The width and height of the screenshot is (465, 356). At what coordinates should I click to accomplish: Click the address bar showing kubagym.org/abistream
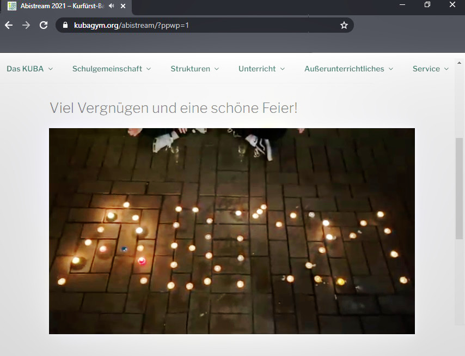pyautogui.click(x=205, y=25)
